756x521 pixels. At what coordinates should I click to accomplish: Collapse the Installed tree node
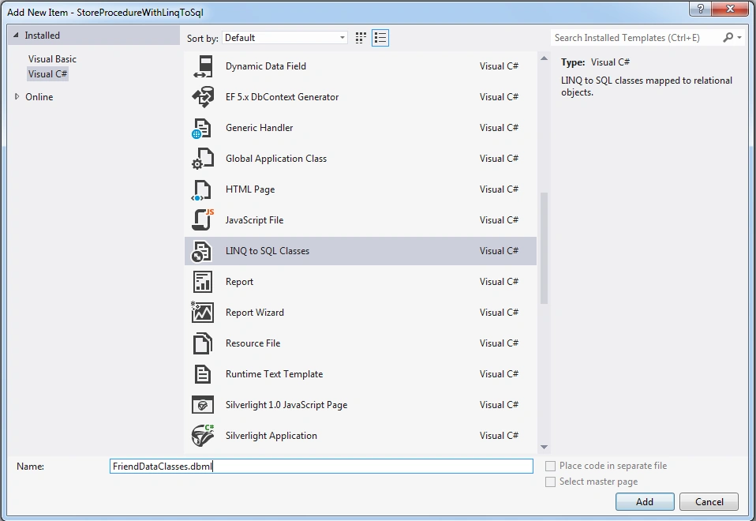[16, 36]
